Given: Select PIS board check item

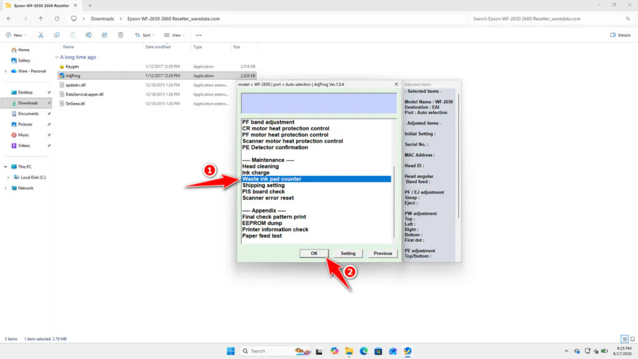Looking at the screenshot, I should click(x=264, y=192).
